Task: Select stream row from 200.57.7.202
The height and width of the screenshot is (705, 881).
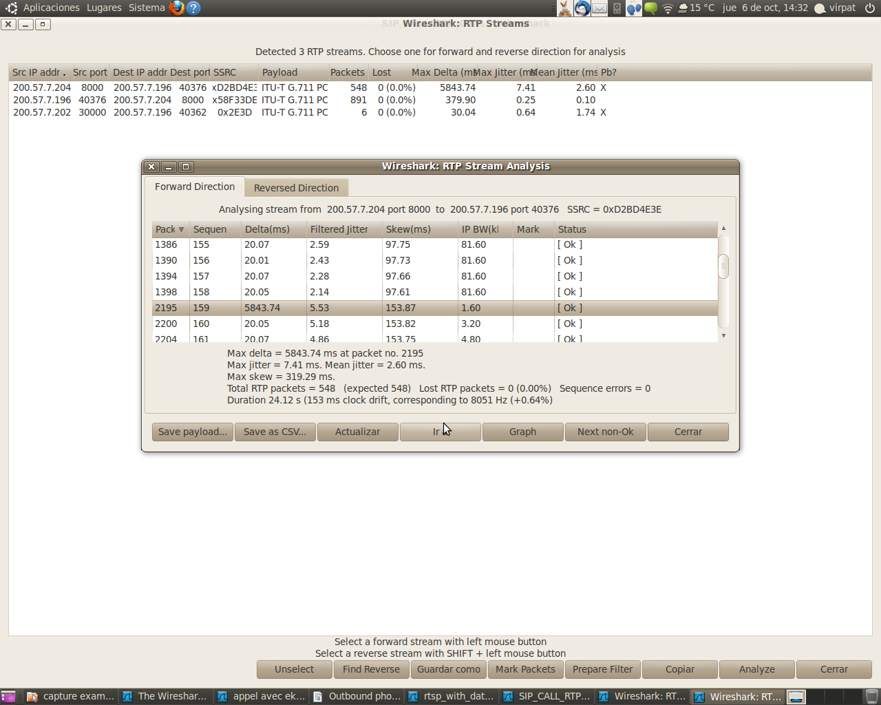Action: click(440, 112)
